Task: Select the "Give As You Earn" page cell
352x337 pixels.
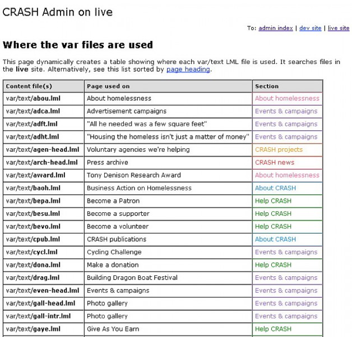Action: pos(113,329)
